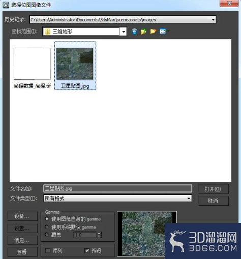This screenshot has width=241, height=259.
Task: Click the image preview pane
Action: (147, 234)
